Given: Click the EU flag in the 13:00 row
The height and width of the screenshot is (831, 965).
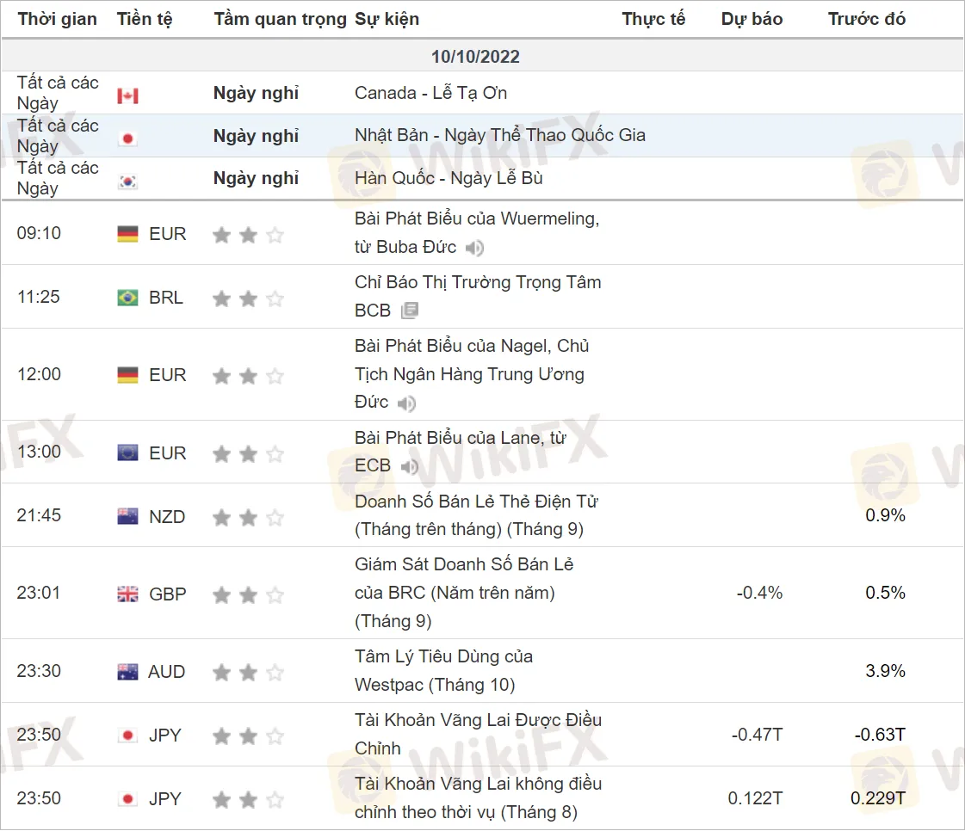Looking at the screenshot, I should 127,452.
